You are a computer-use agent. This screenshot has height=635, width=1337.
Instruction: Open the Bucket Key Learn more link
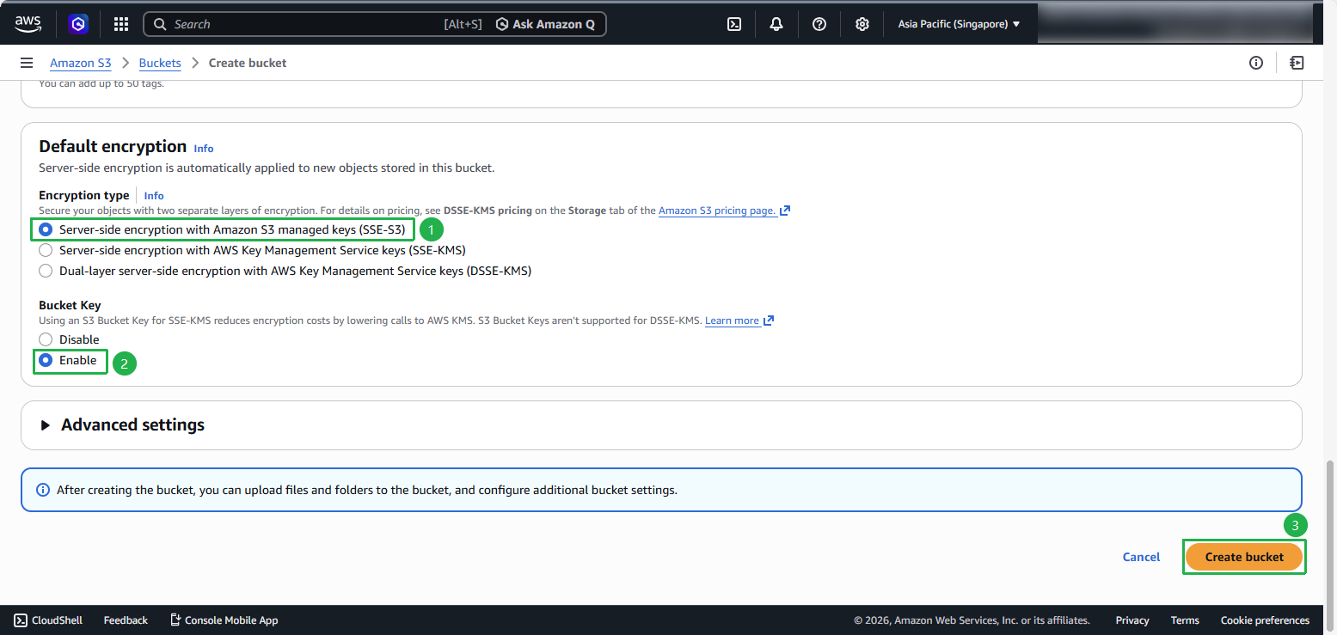pos(739,321)
